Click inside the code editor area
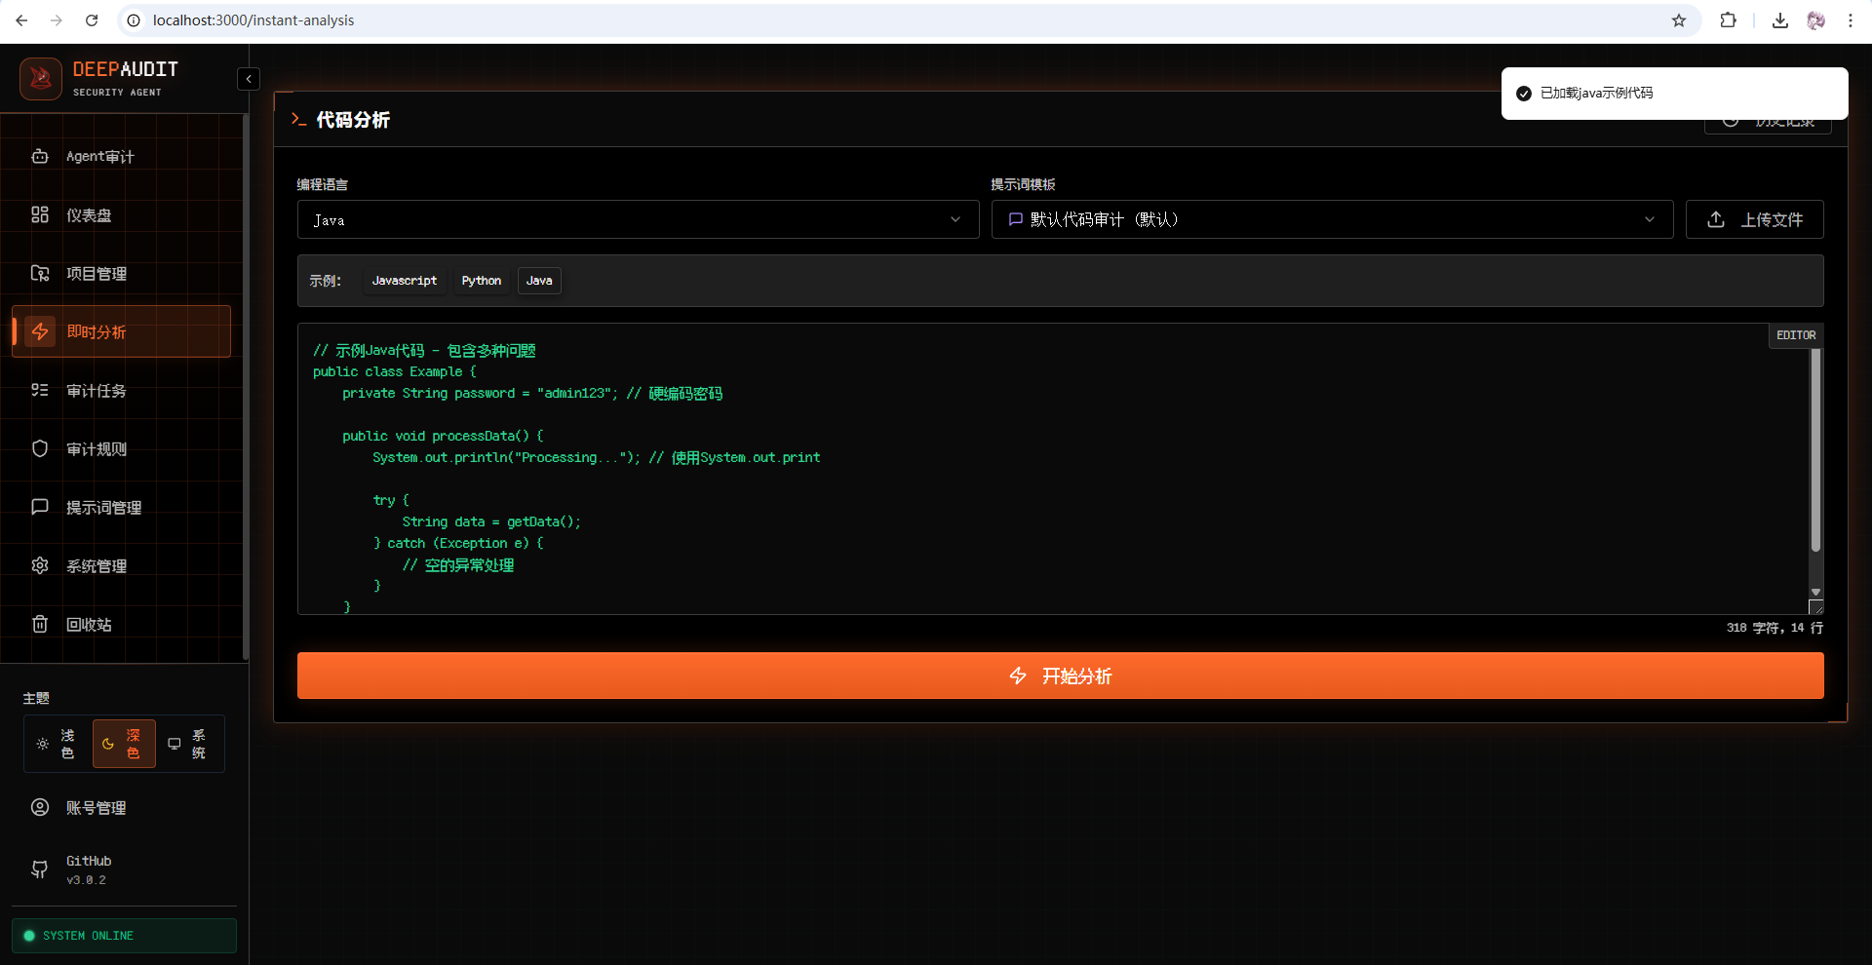This screenshot has height=965, width=1872. click(1053, 469)
